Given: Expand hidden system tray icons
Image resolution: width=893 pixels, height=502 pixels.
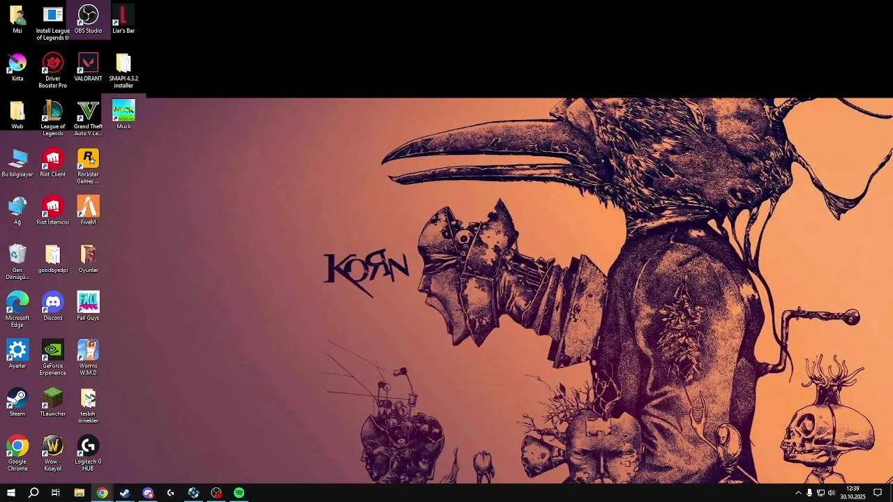Looking at the screenshot, I should 799,493.
